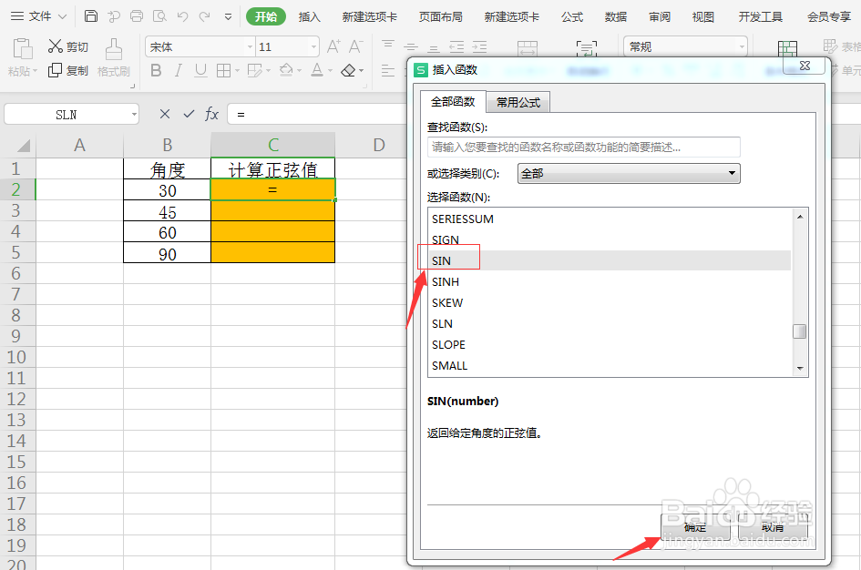The height and width of the screenshot is (570, 861).
Task: Click the cell borders icon
Action: (223, 70)
